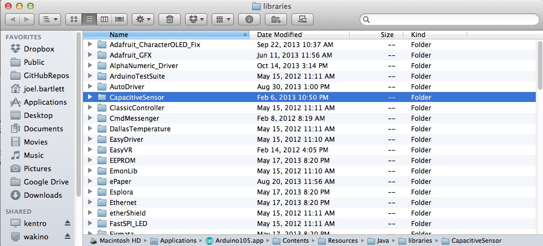543x246 pixels.
Task: Switch to list view
Action: (89, 19)
